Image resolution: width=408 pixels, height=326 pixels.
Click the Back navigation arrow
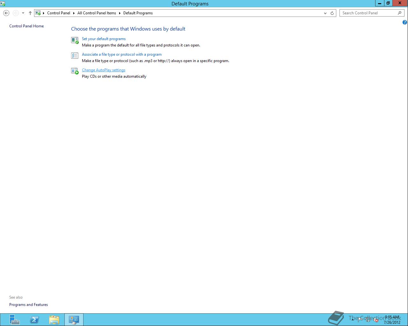pos(6,13)
